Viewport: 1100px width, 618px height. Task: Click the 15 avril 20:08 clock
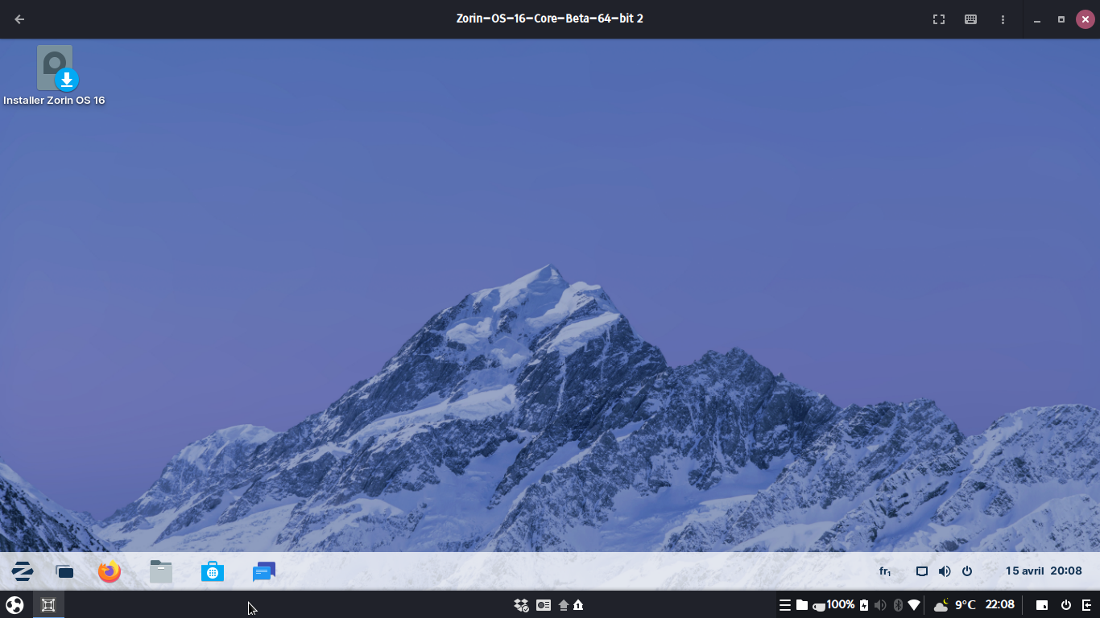(1044, 571)
